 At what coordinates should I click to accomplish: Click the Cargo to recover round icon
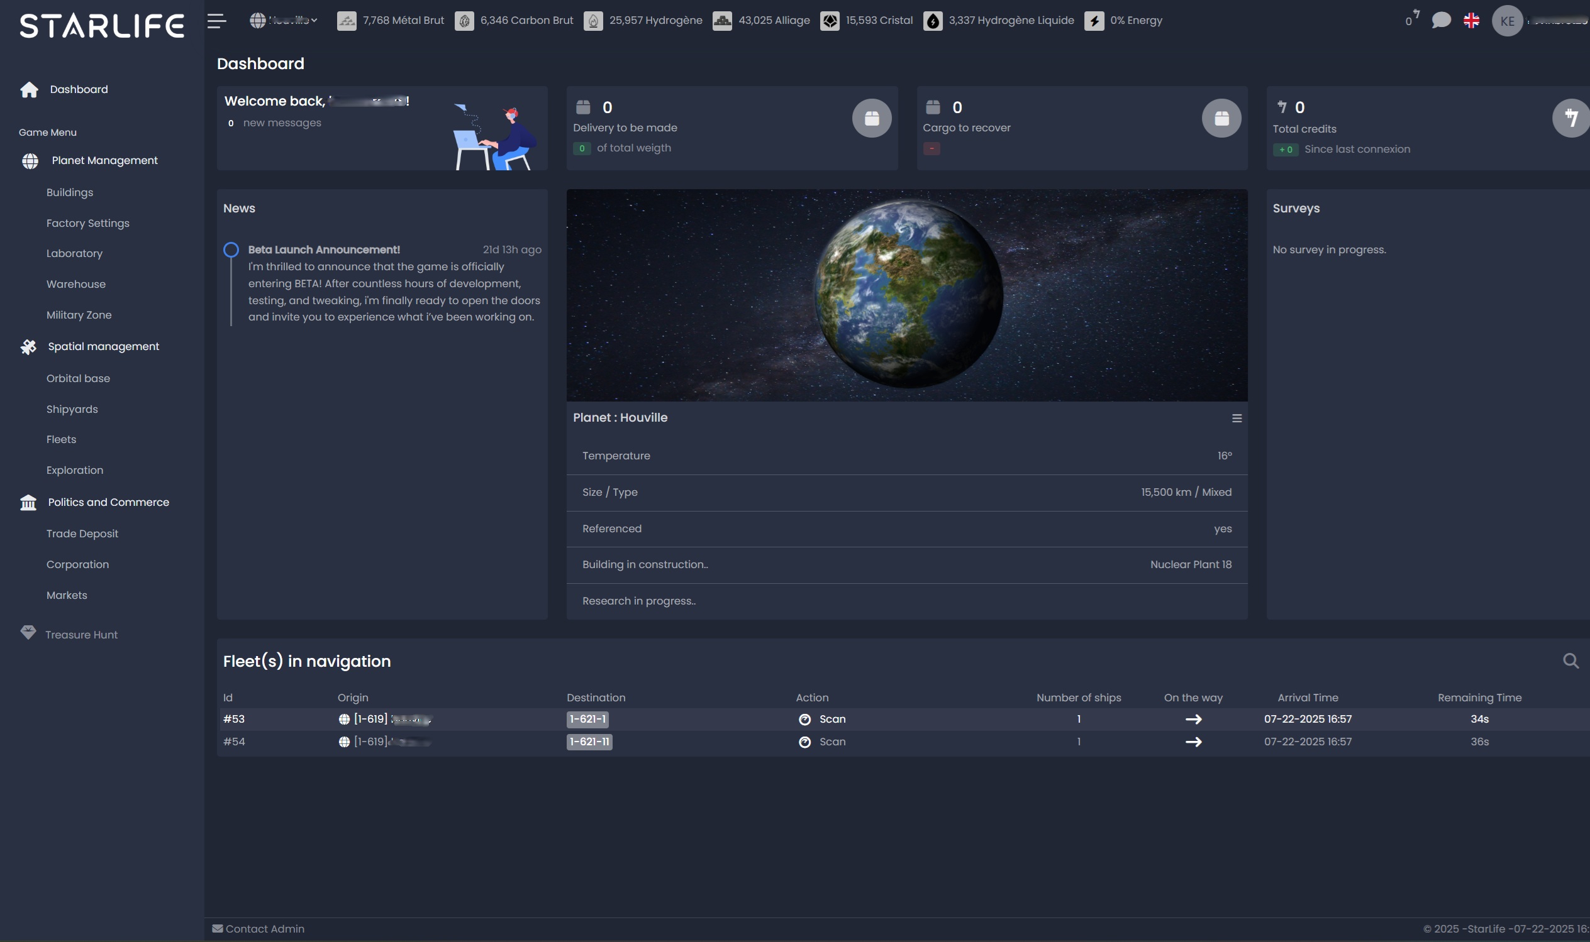(x=1221, y=118)
